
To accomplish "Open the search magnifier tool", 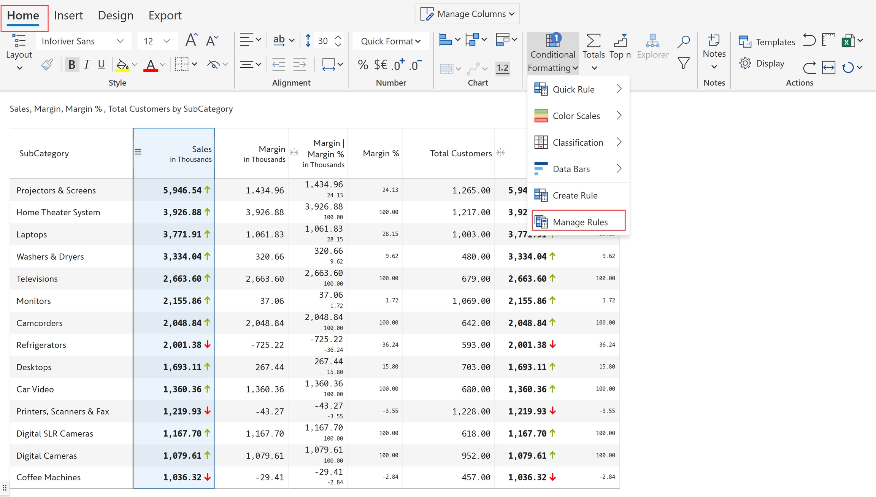I will (x=684, y=41).
